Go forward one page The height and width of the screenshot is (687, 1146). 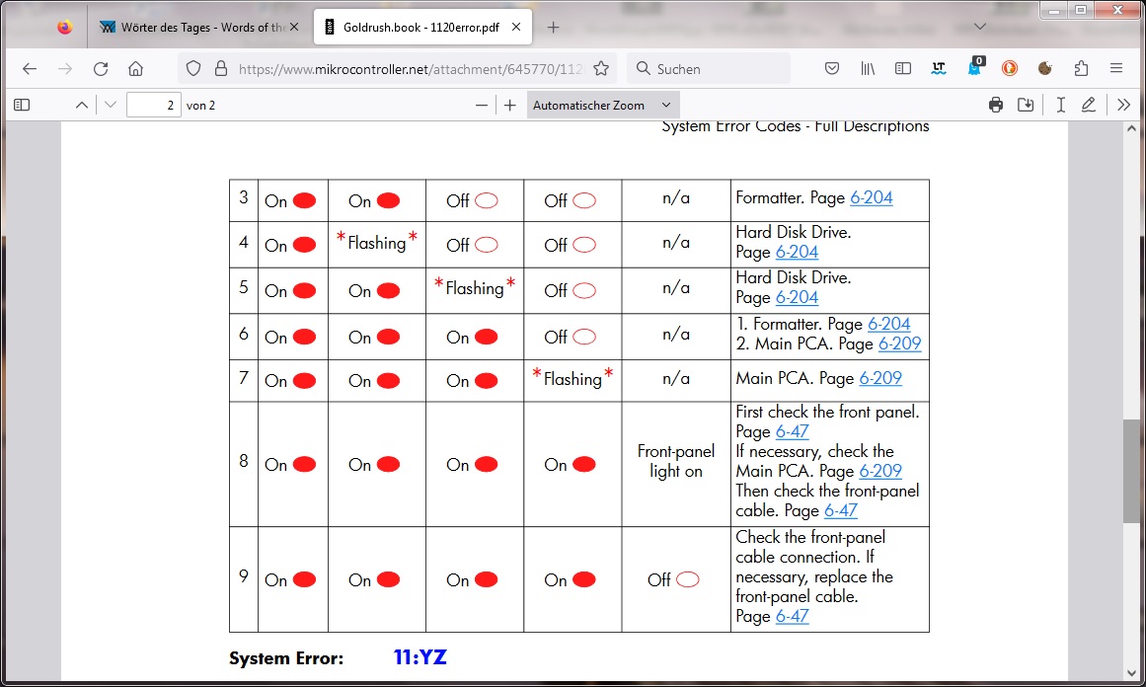65,69
